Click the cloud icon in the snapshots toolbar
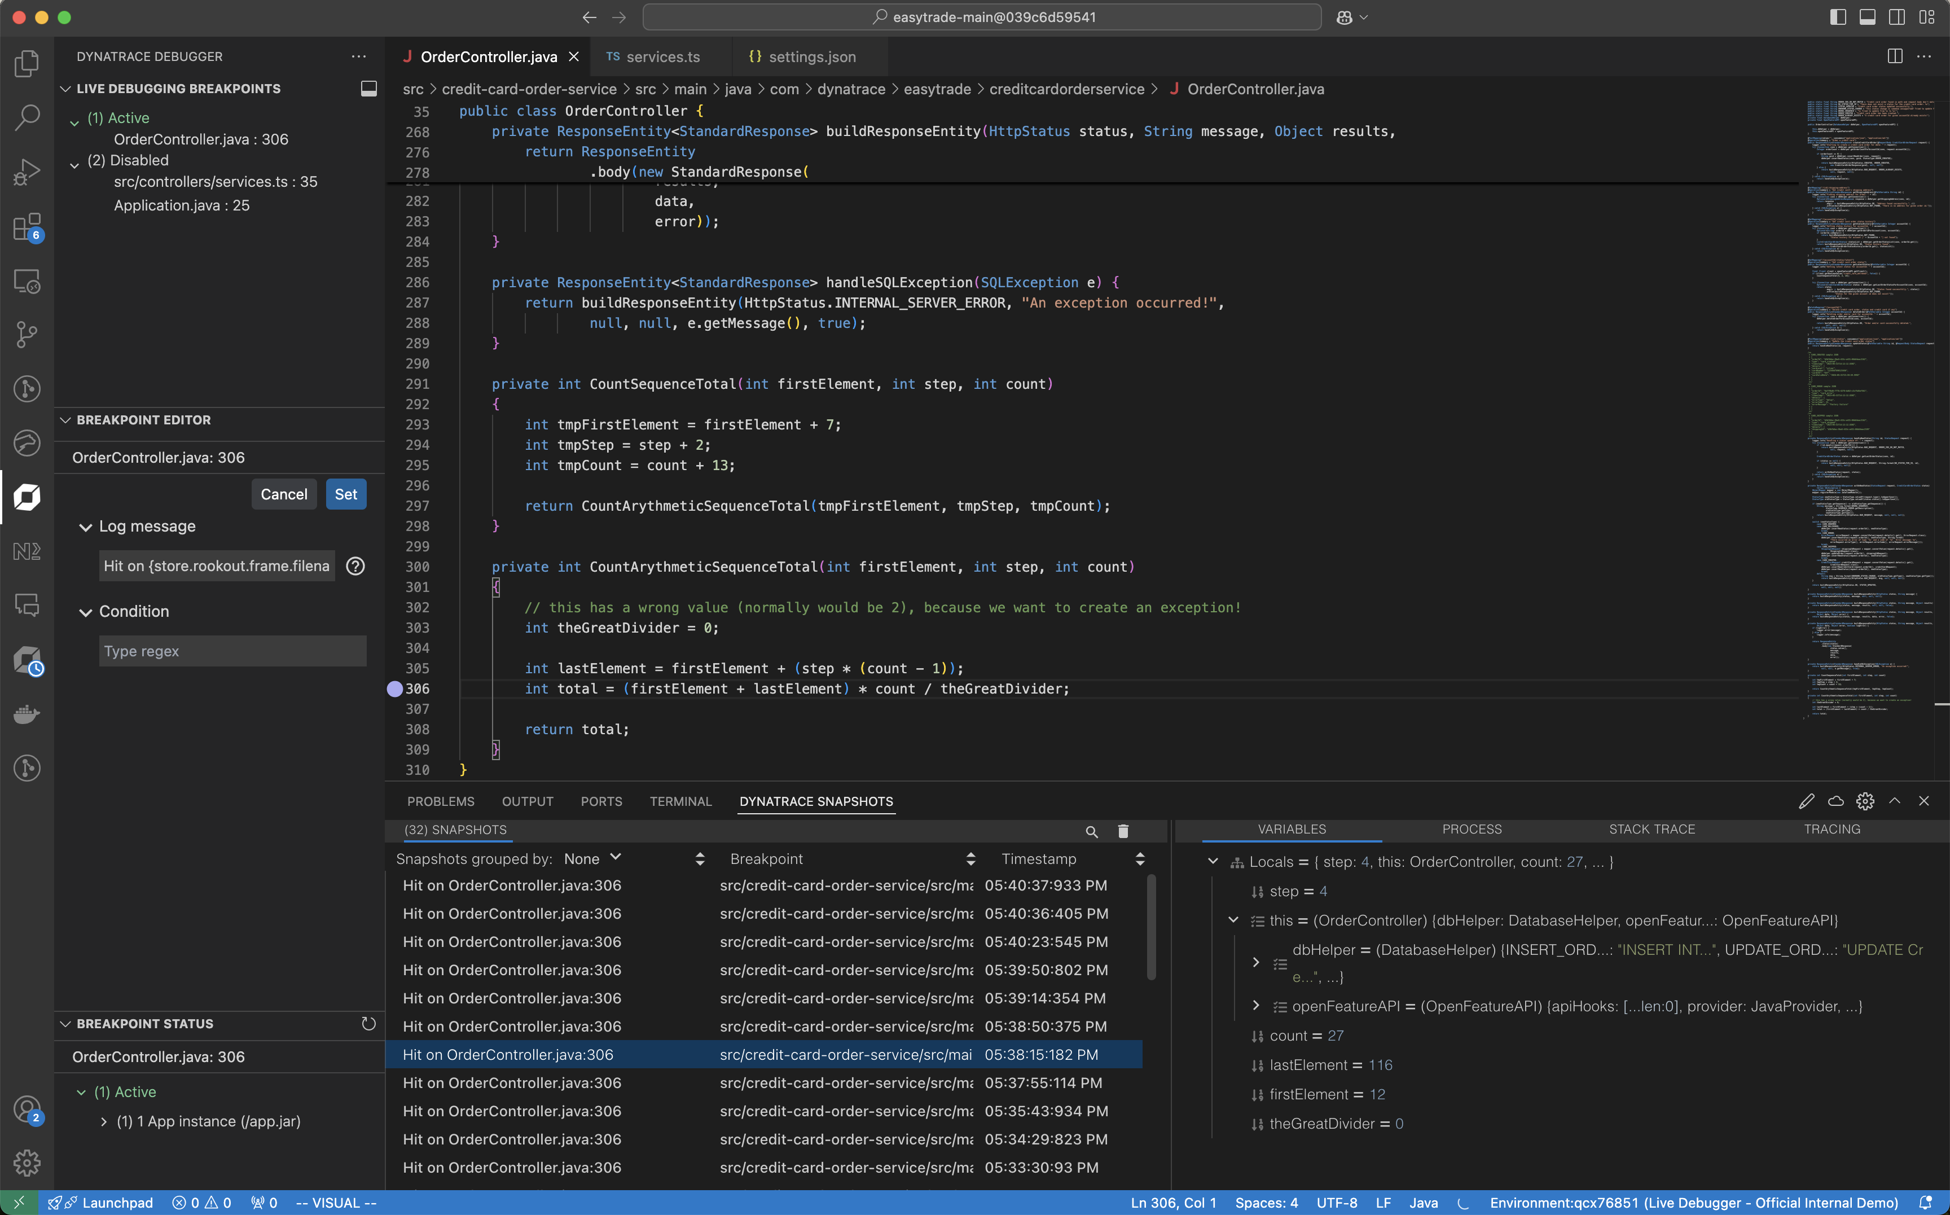 (x=1835, y=801)
